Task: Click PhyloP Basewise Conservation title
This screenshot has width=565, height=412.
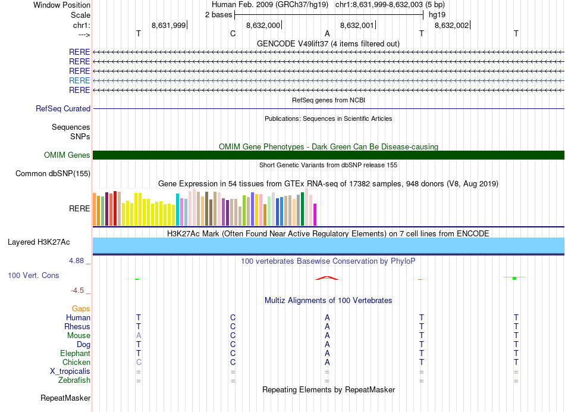Action: [x=328, y=261]
